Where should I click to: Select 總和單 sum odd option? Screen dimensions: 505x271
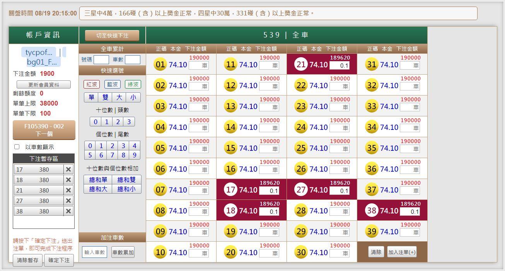98,180
